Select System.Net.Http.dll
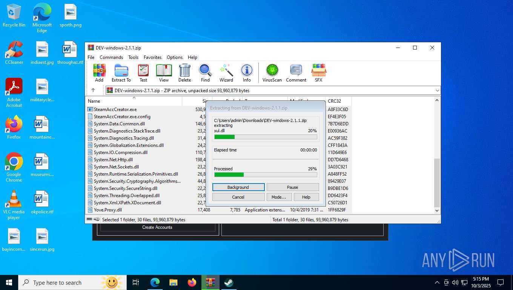The height and width of the screenshot is (290, 513). (x=113, y=160)
